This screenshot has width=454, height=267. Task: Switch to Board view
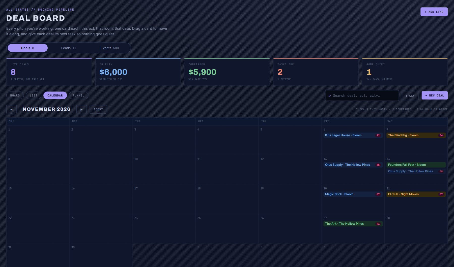point(15,95)
